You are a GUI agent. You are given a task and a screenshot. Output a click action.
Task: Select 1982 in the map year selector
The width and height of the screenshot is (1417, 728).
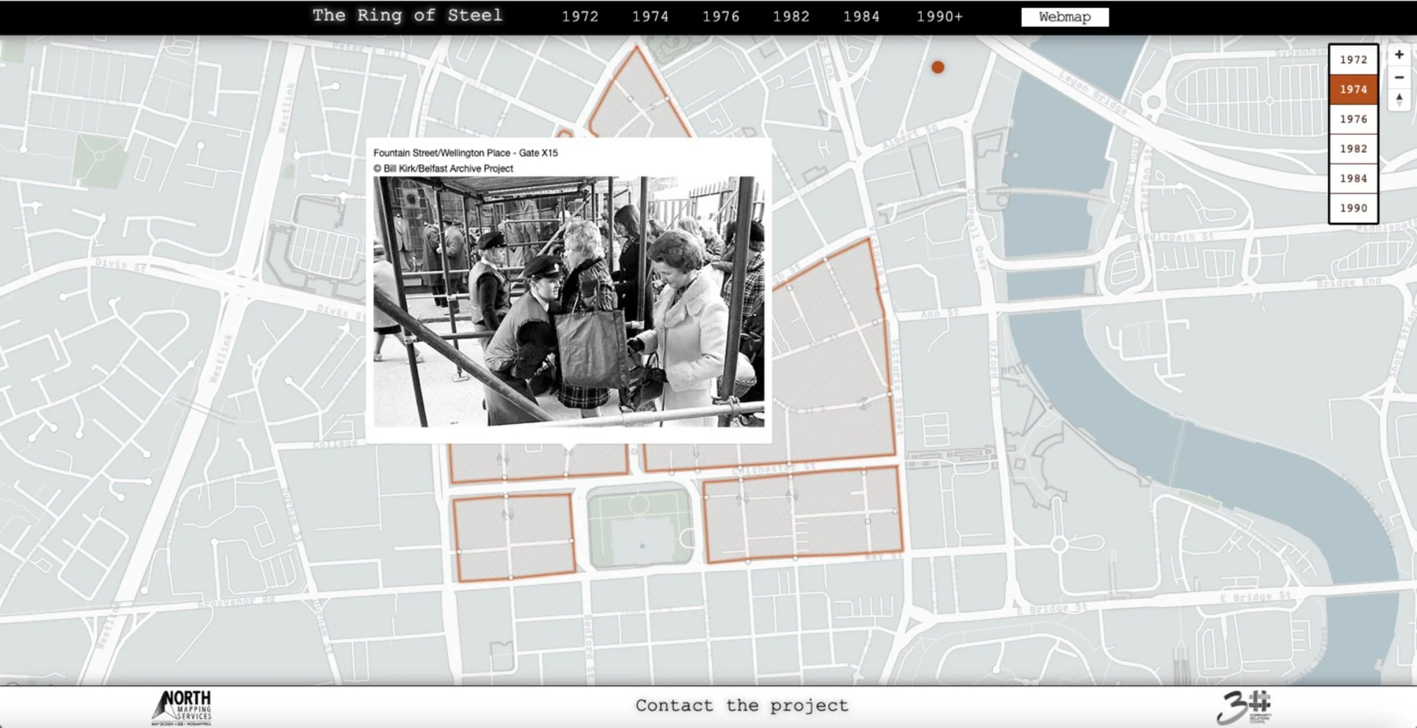tap(1353, 148)
